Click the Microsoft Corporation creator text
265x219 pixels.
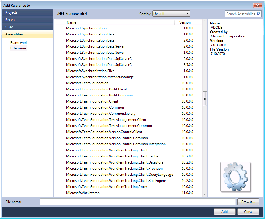pos(228,36)
